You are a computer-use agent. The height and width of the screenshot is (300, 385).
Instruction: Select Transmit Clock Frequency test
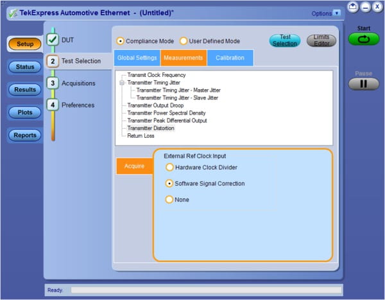click(157, 75)
